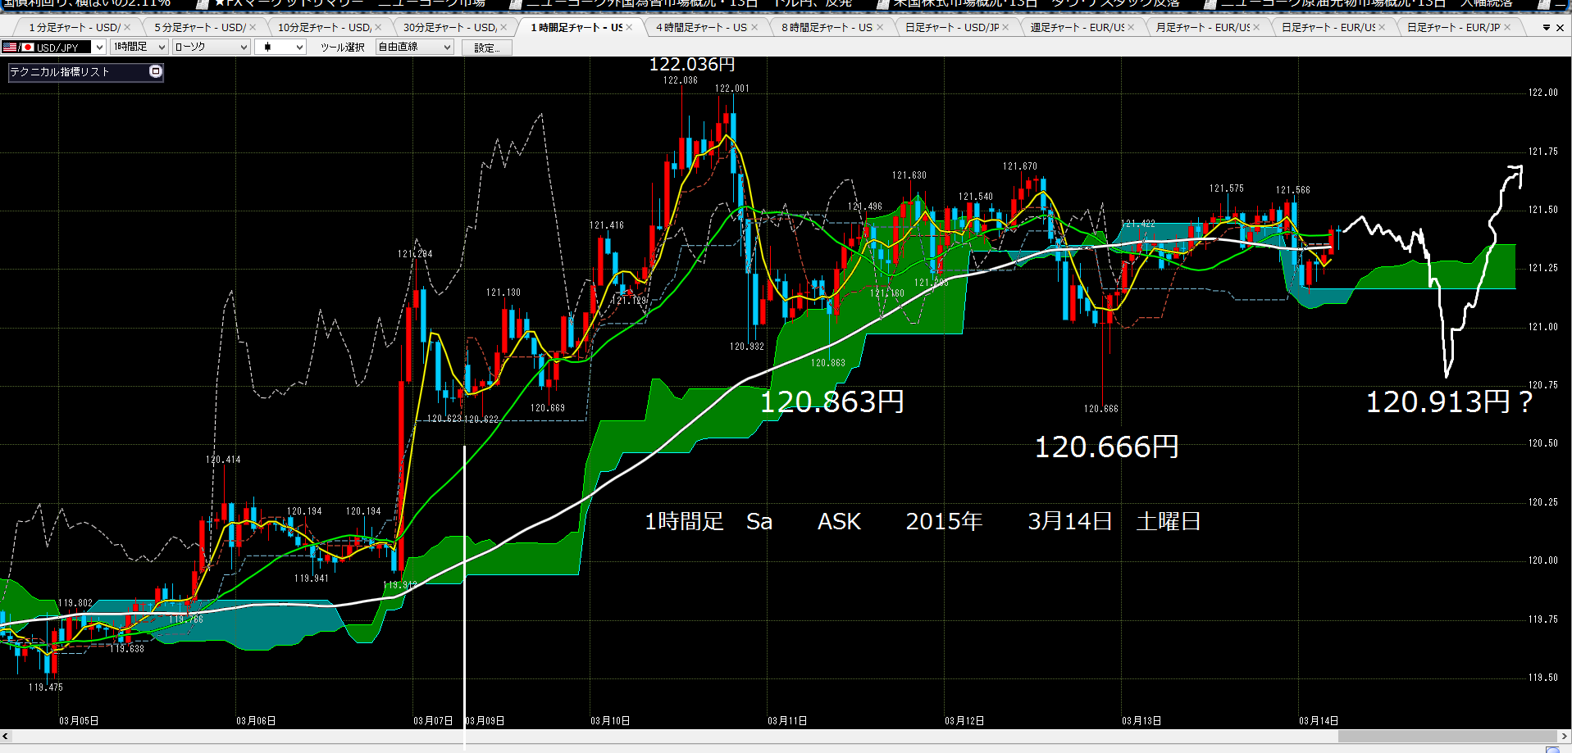Close the 週足チャート - EUR/US tab
This screenshot has height=753, width=1572.
(1131, 27)
